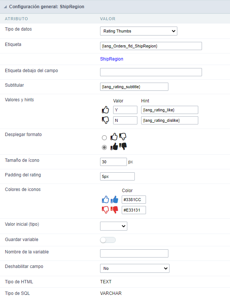Open the Valor inicial (tipo) dropdown
Screen dimensions: 230x299
pos(114,226)
